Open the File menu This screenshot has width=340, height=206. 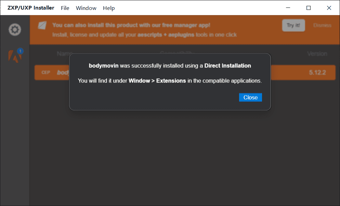[65, 8]
